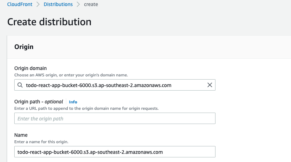Go to the Distributions breadcrumb link
Viewport: 291px width, 162px height.
point(58,4)
